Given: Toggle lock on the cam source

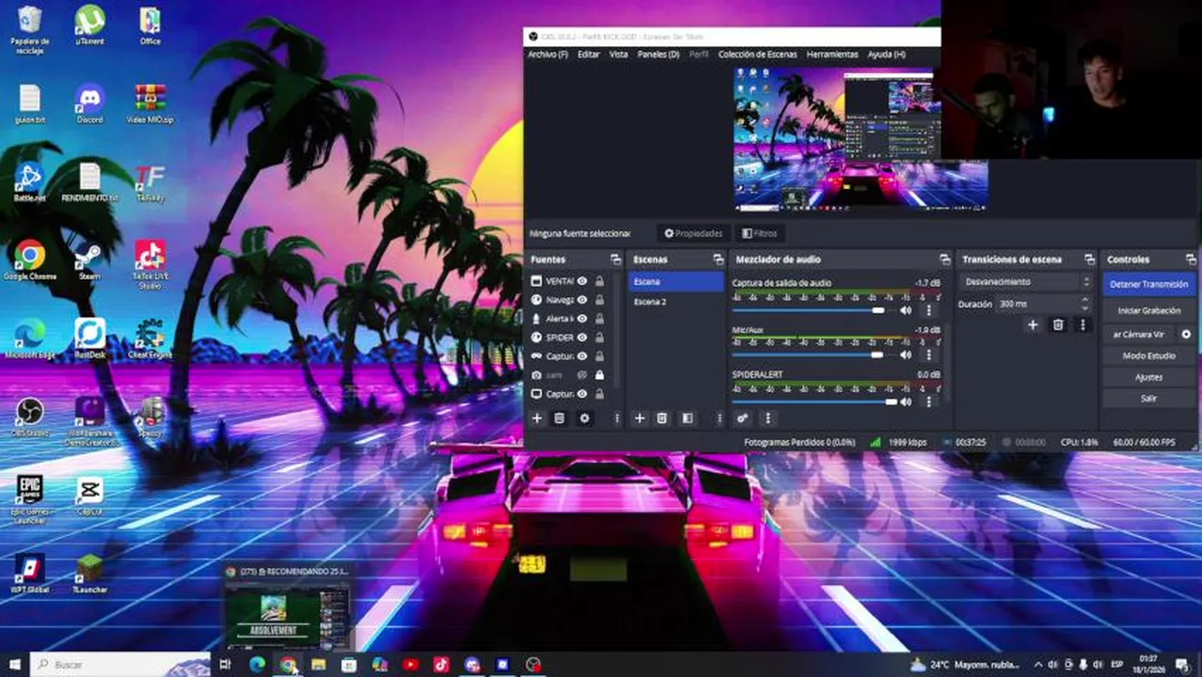Looking at the screenshot, I should (x=599, y=375).
